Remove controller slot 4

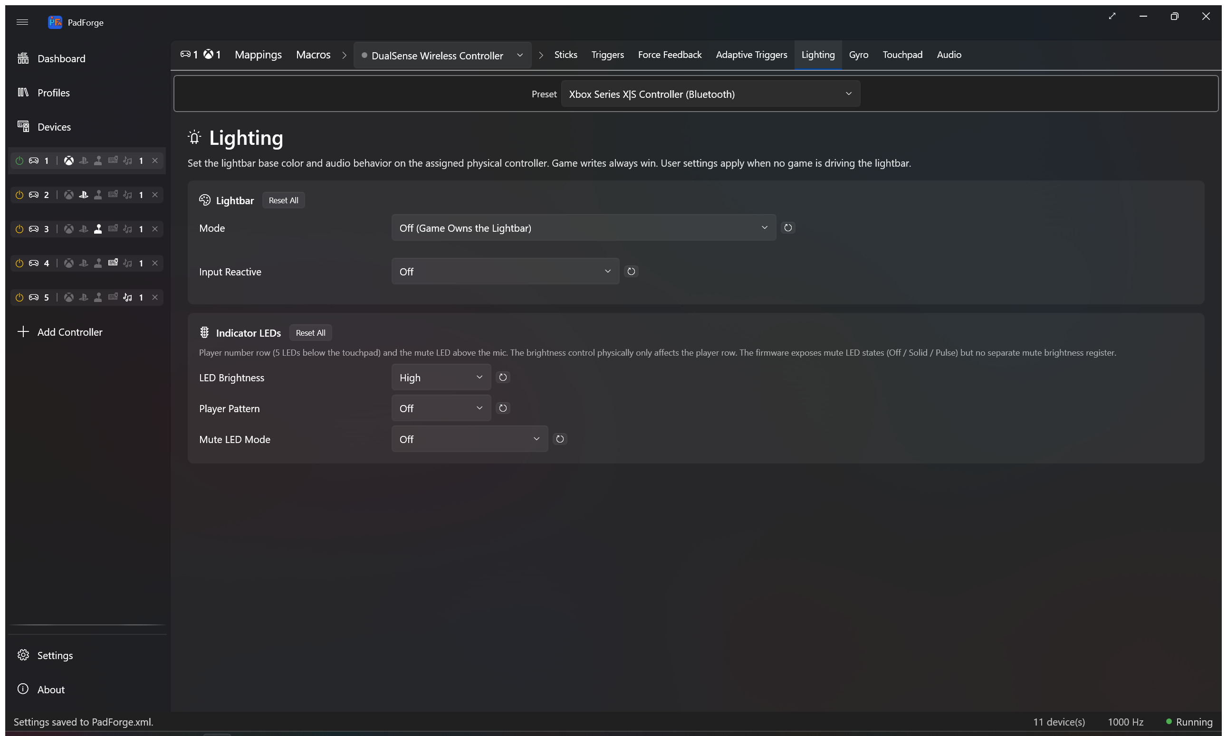coord(155,264)
